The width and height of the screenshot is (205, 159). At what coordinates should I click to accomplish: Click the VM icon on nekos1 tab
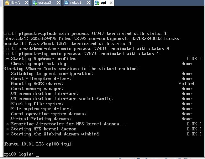(x=66, y=3)
